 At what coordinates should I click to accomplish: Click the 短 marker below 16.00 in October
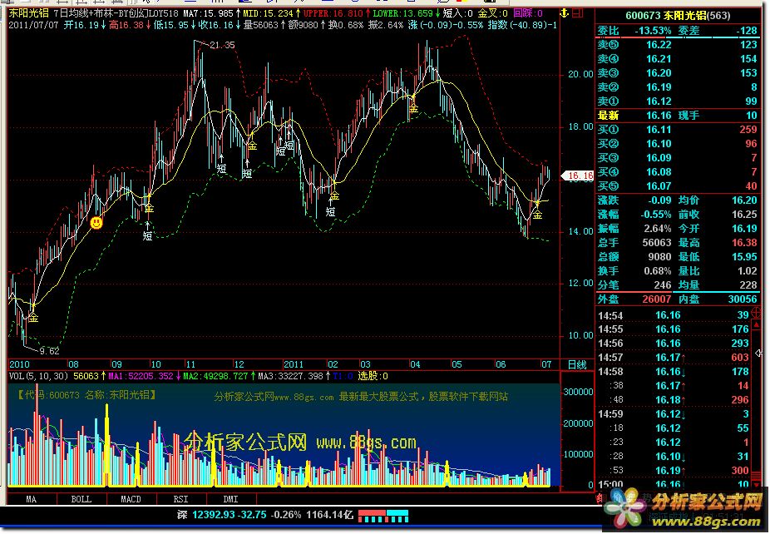click(x=147, y=236)
